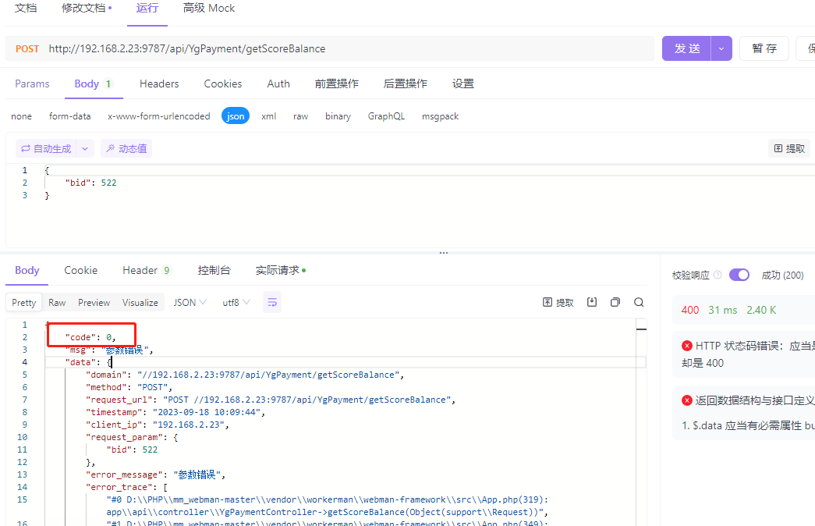Screen dimensions: 815x526
Task: Click the 2.40 K response size
Action: click(761, 310)
